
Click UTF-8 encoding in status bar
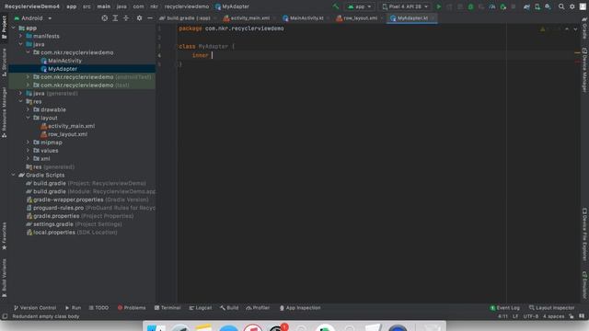pyautogui.click(x=531, y=316)
